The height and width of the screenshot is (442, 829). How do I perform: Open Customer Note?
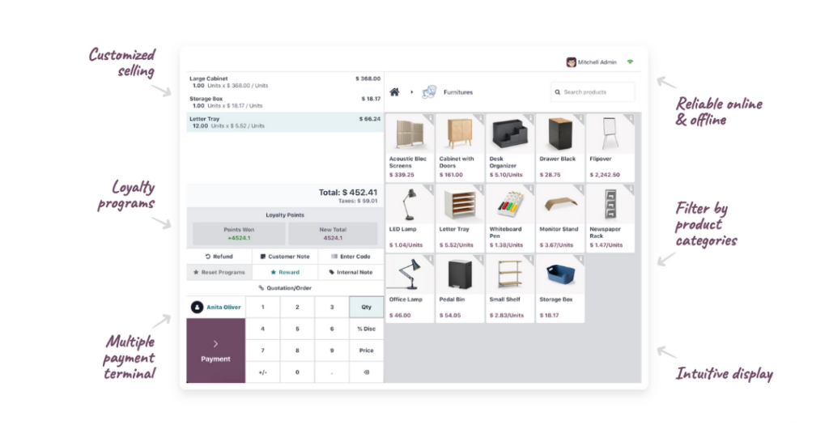coord(285,257)
